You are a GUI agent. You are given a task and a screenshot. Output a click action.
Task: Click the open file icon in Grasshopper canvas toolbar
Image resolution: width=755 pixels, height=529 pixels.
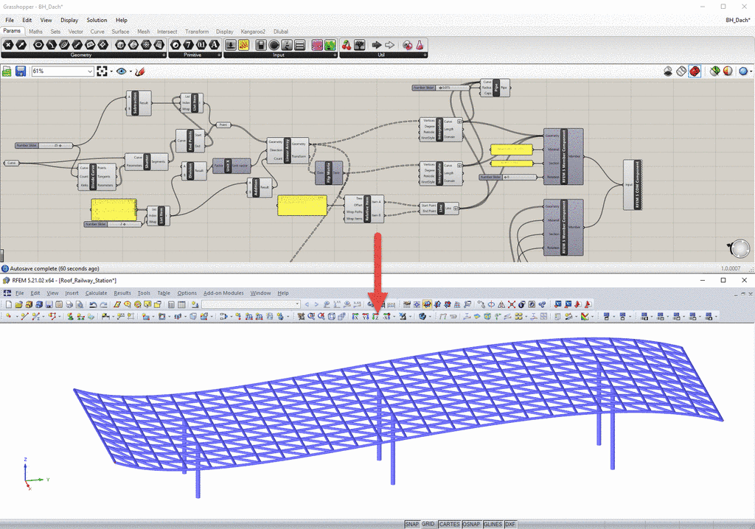tap(7, 71)
